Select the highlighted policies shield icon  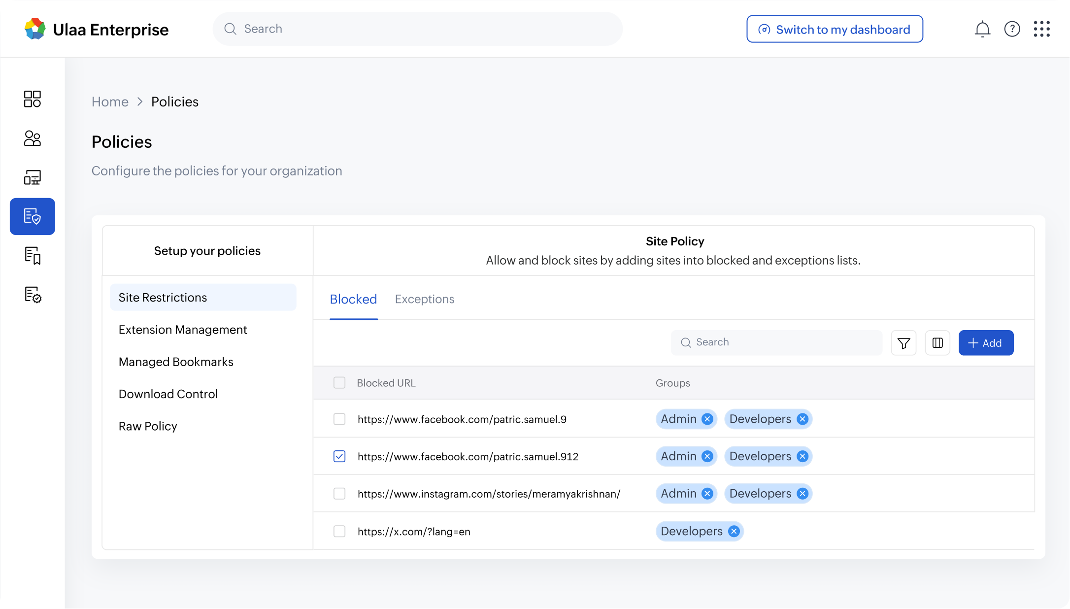(x=33, y=216)
